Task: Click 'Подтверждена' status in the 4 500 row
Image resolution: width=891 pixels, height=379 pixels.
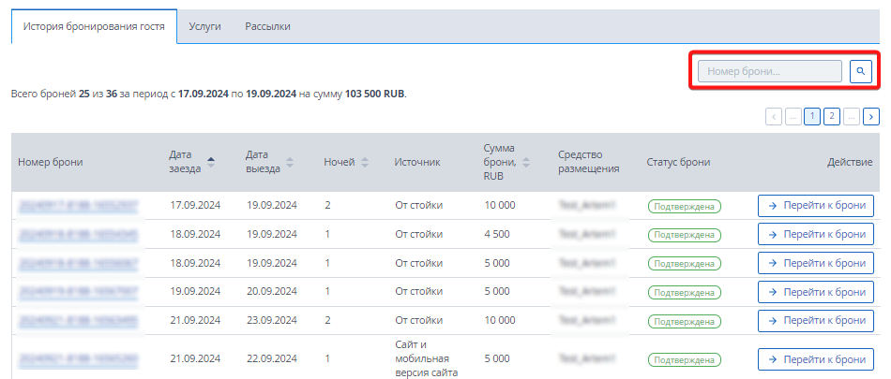Action: (x=684, y=235)
